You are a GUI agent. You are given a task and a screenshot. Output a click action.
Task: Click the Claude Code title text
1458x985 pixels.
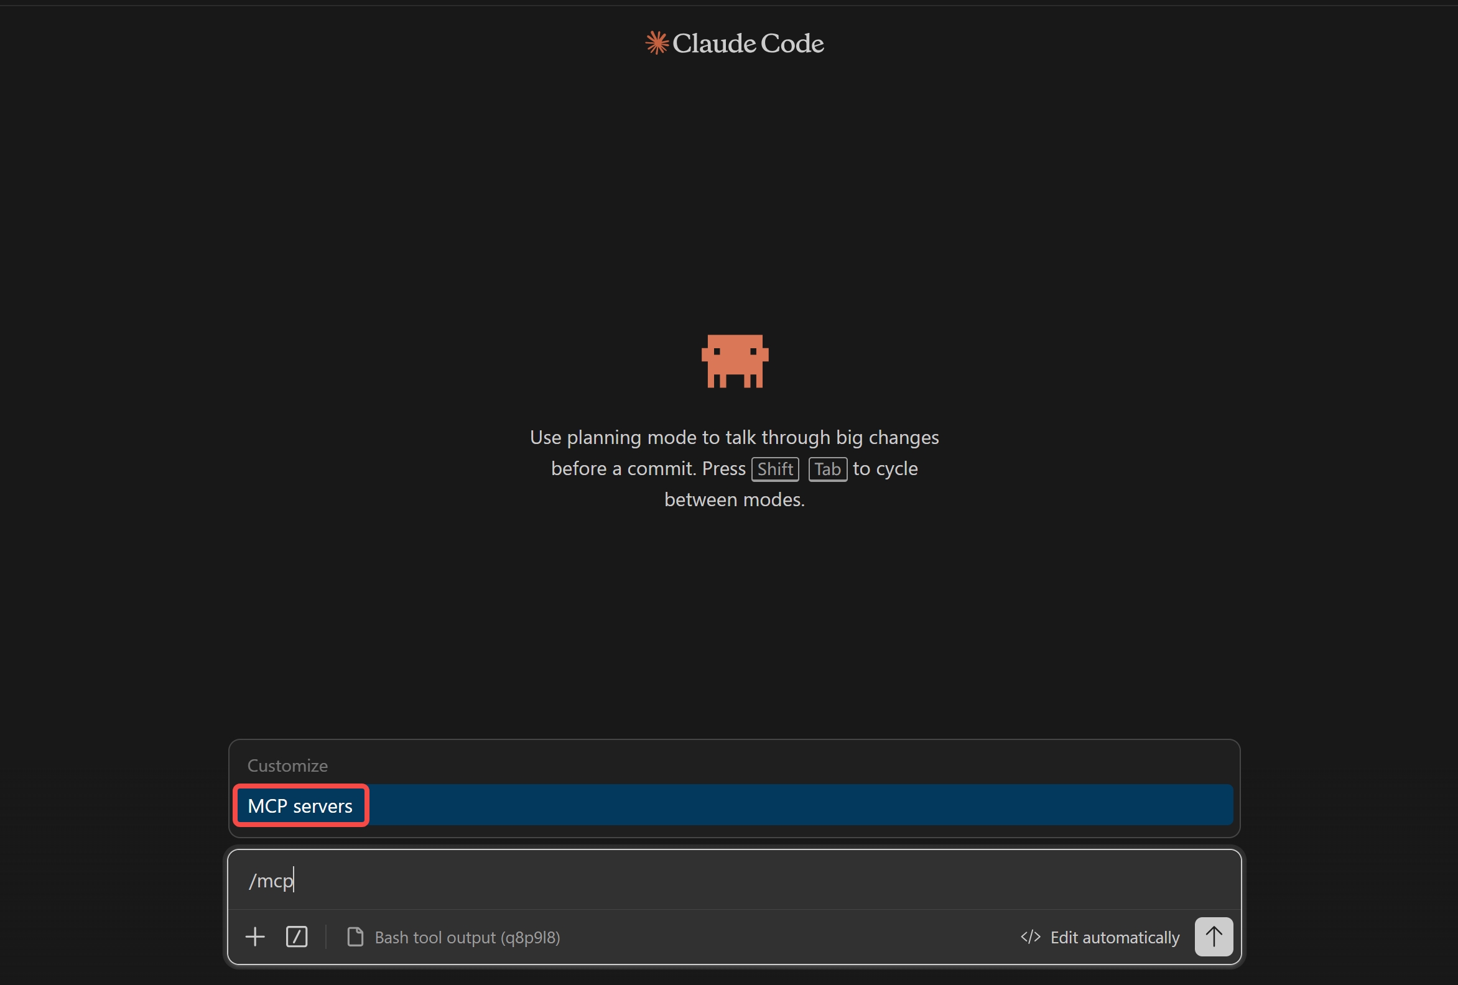click(x=748, y=44)
